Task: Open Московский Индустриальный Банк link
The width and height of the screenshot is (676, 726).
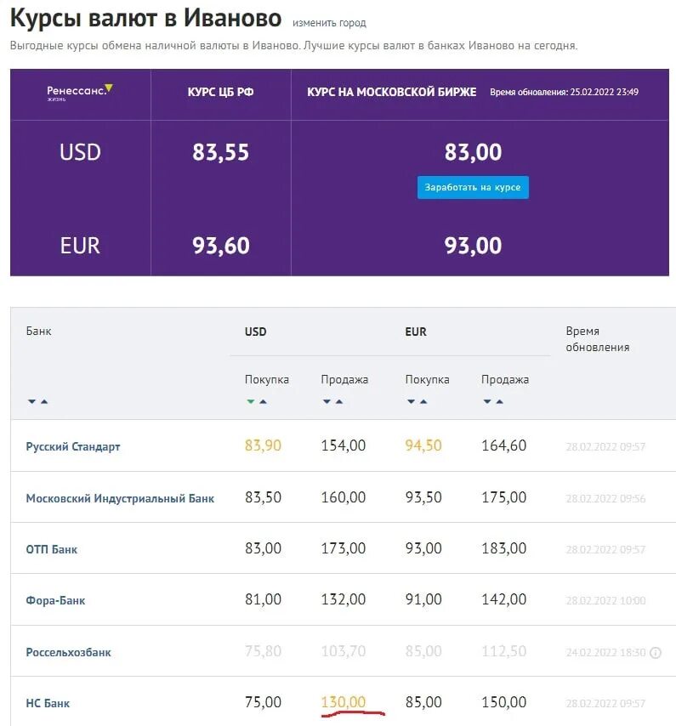Action: coord(120,499)
